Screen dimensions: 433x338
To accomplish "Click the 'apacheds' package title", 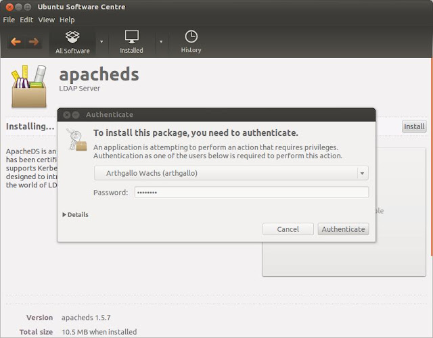I will click(99, 74).
